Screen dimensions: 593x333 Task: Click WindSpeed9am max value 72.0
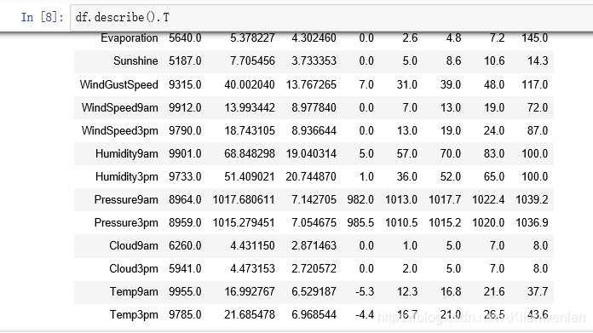pos(538,107)
